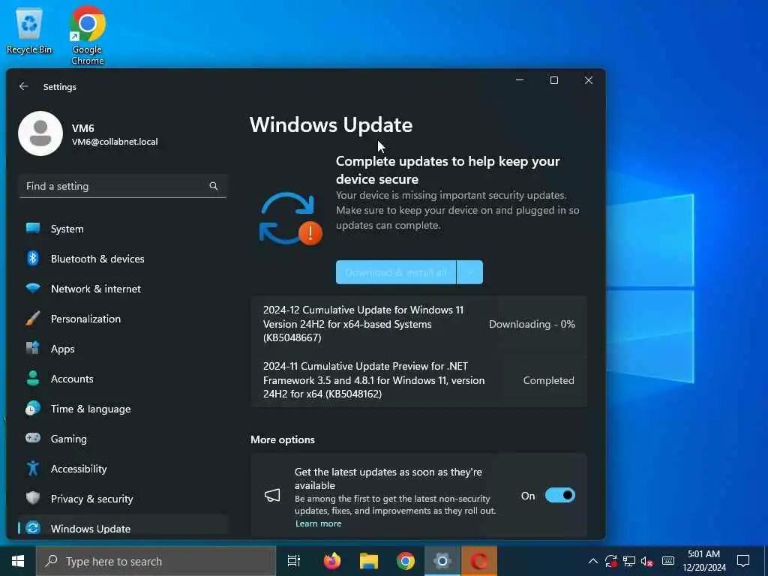Click the muted volume tray icon
768x576 pixels.
coord(647,561)
